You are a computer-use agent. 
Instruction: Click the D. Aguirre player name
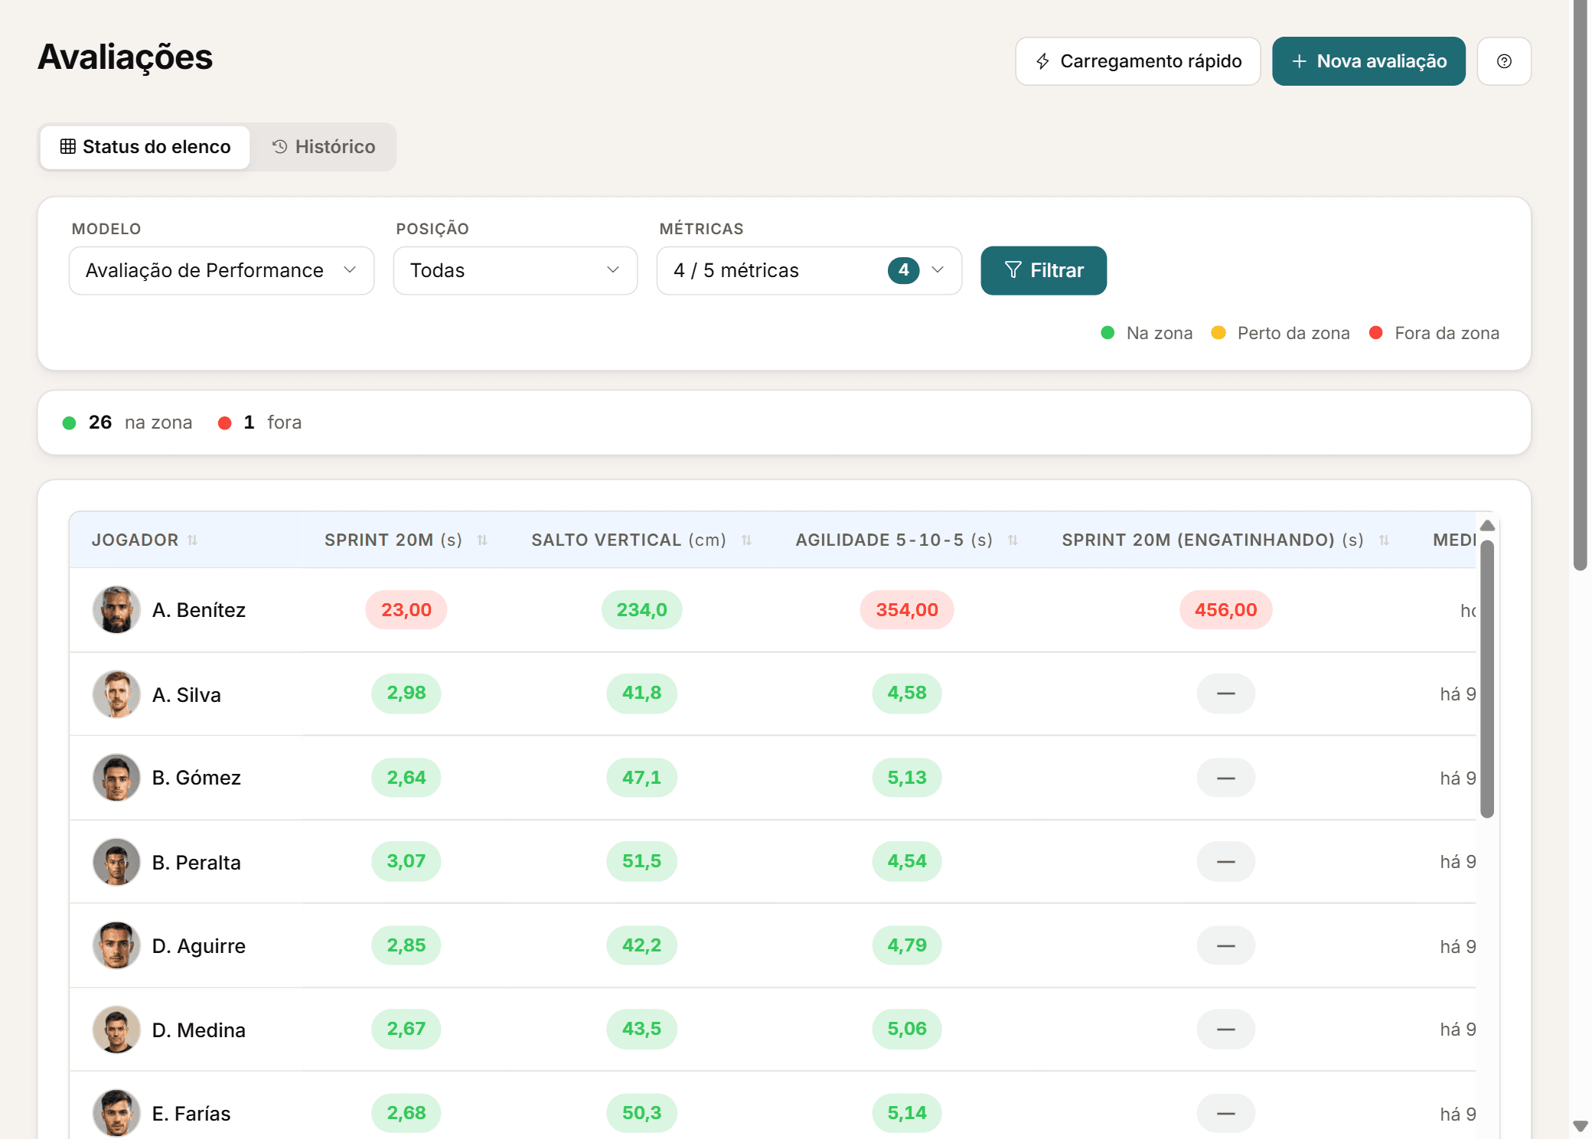point(199,946)
